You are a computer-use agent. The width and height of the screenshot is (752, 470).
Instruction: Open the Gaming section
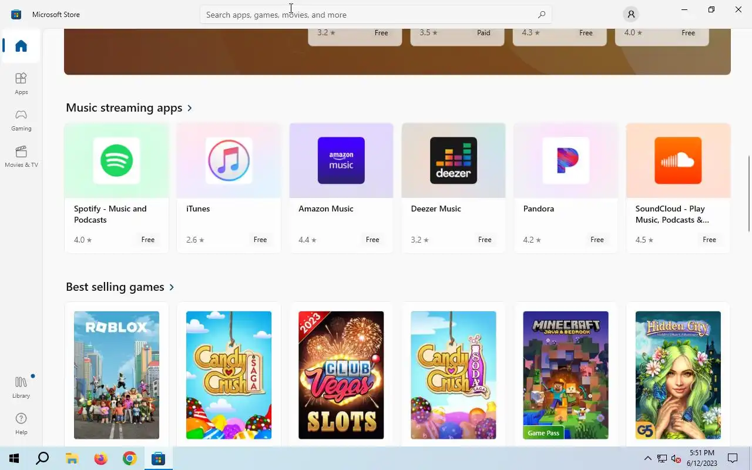pyautogui.click(x=21, y=120)
